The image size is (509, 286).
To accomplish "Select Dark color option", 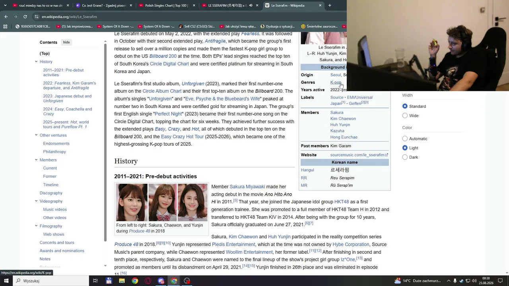I will 405,157.
